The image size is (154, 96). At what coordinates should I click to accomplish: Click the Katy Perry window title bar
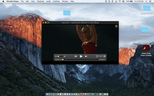click(x=80, y=23)
